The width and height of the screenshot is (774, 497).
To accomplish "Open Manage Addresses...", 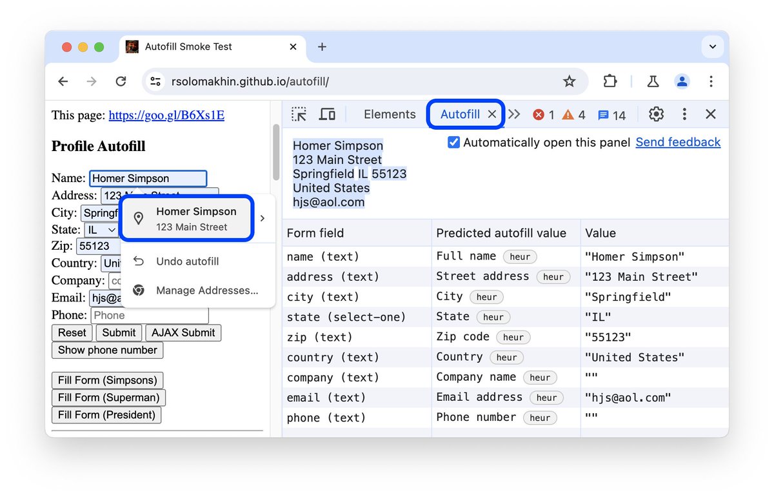I will coord(197,290).
